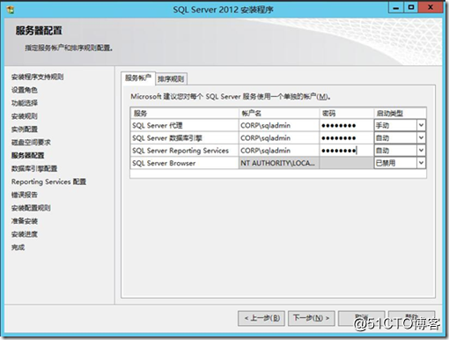
Task: Maximize the SQL Server 2012 setup window
Action: point(411,8)
